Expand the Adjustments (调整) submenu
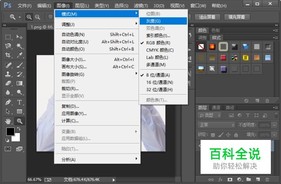 click(97, 24)
